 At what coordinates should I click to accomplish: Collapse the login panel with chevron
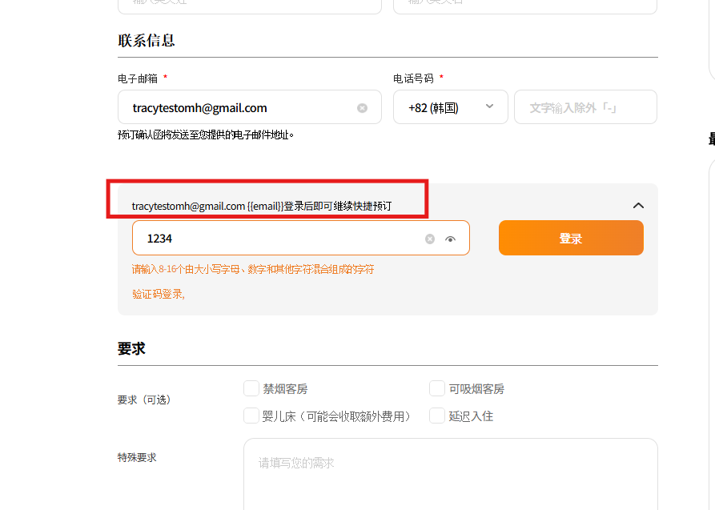[x=638, y=206]
